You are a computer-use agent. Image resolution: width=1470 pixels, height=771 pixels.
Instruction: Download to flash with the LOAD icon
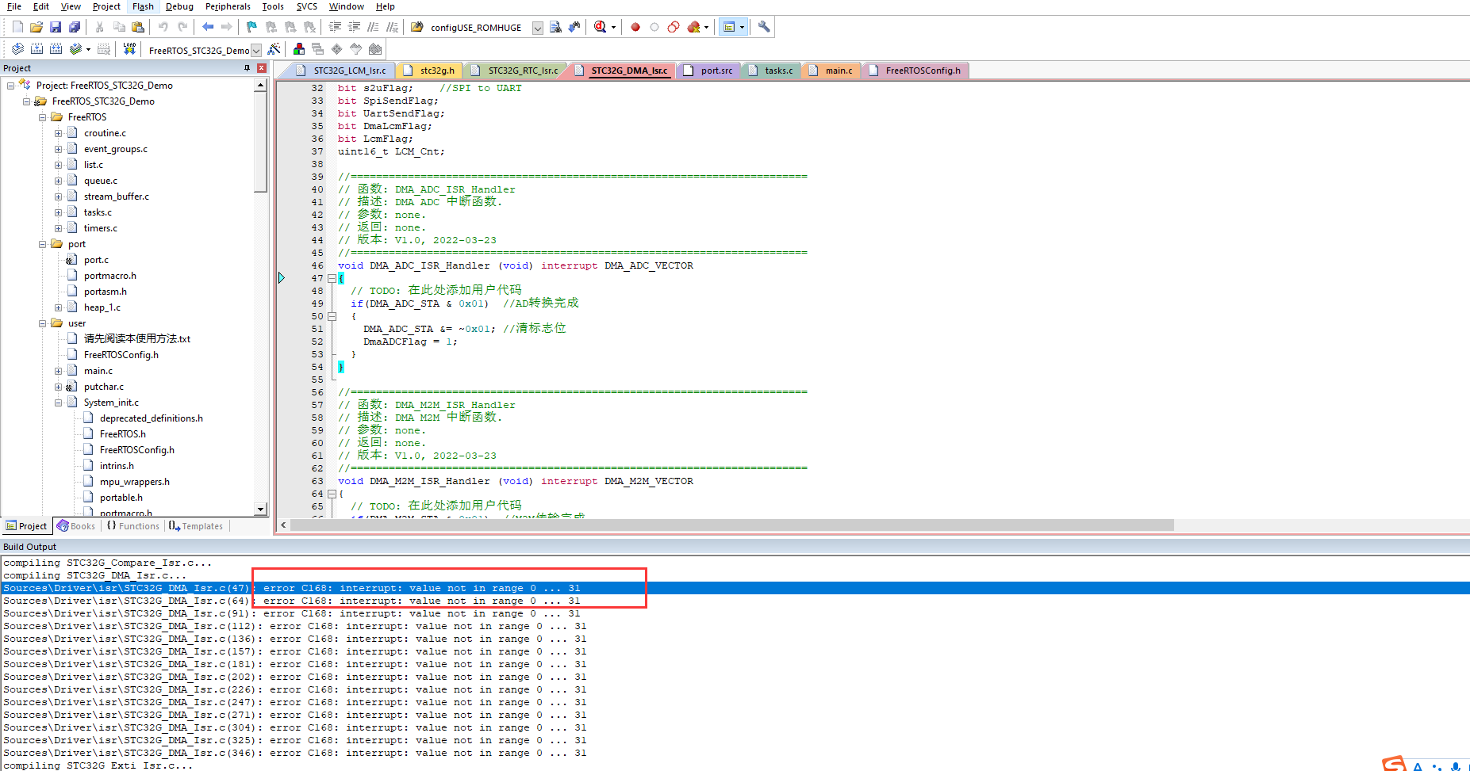(129, 49)
